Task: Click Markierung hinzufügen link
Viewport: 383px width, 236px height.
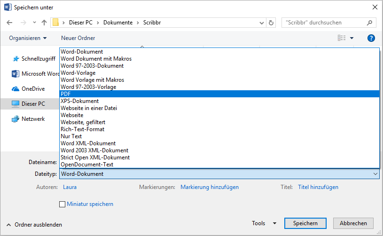Action: (210, 187)
